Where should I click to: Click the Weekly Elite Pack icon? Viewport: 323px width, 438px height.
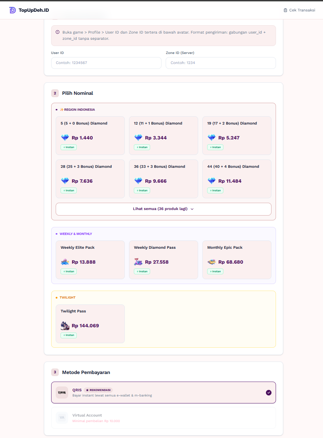pos(65,262)
